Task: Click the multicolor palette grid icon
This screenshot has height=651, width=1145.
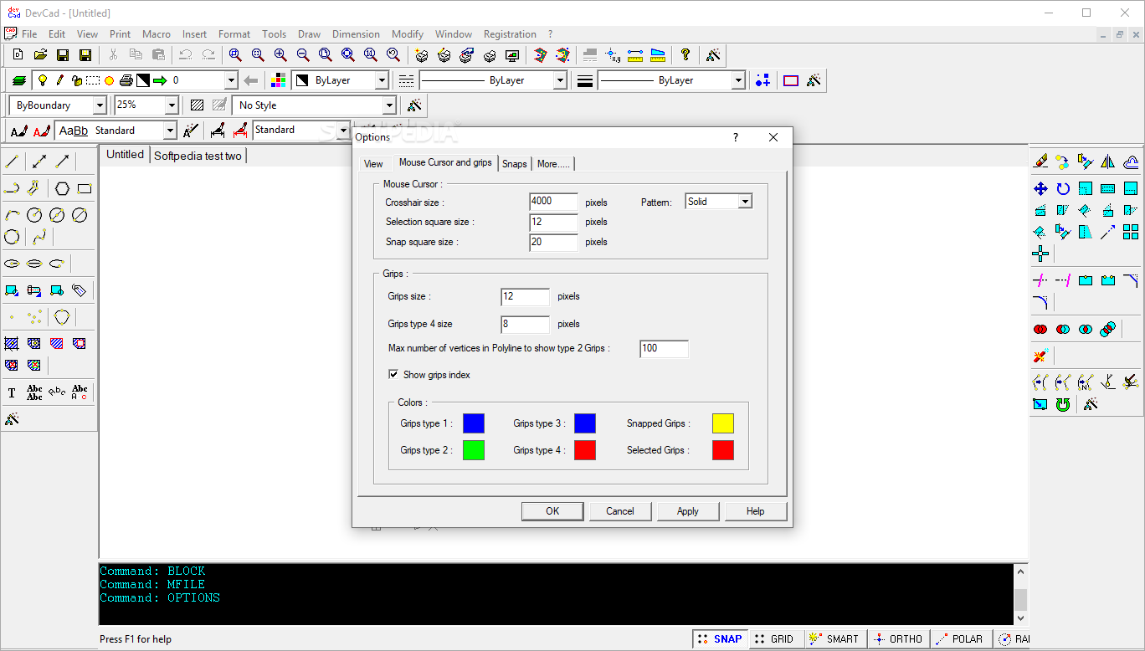Action: 279,80
